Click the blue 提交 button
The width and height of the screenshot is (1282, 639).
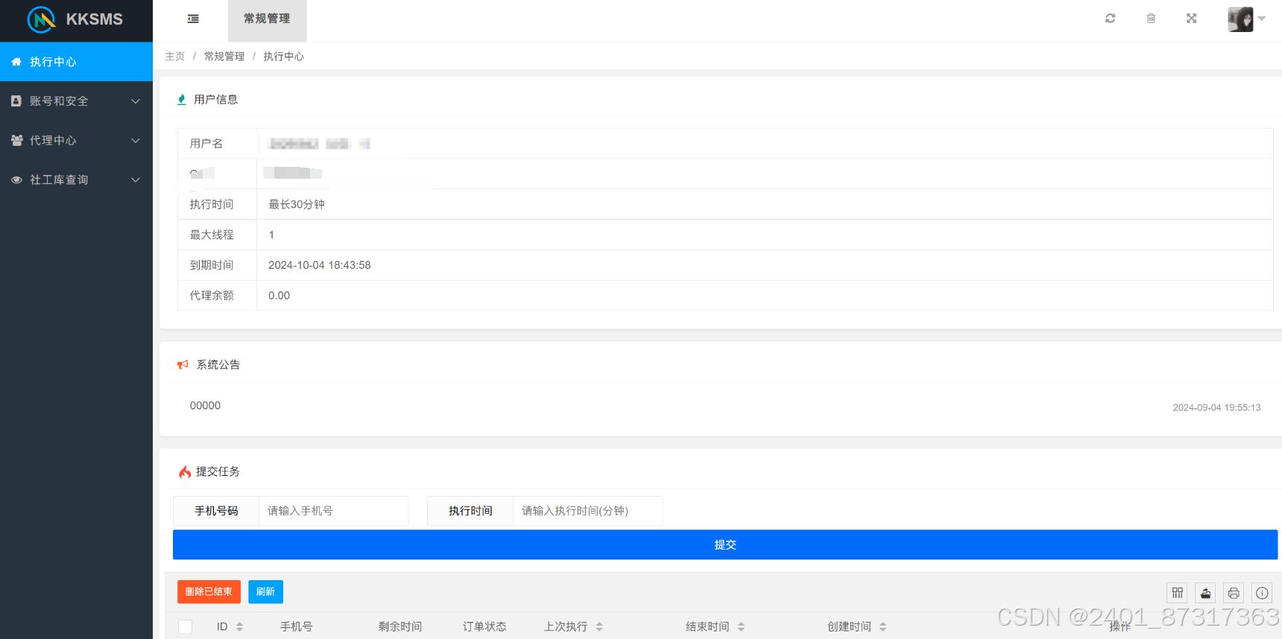click(x=724, y=544)
